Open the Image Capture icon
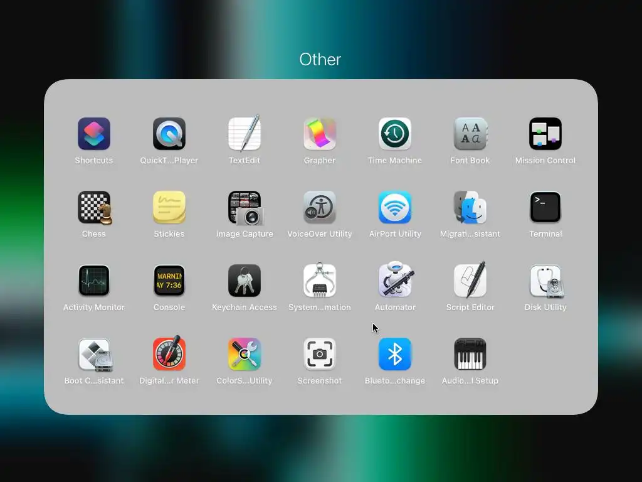 (x=245, y=208)
